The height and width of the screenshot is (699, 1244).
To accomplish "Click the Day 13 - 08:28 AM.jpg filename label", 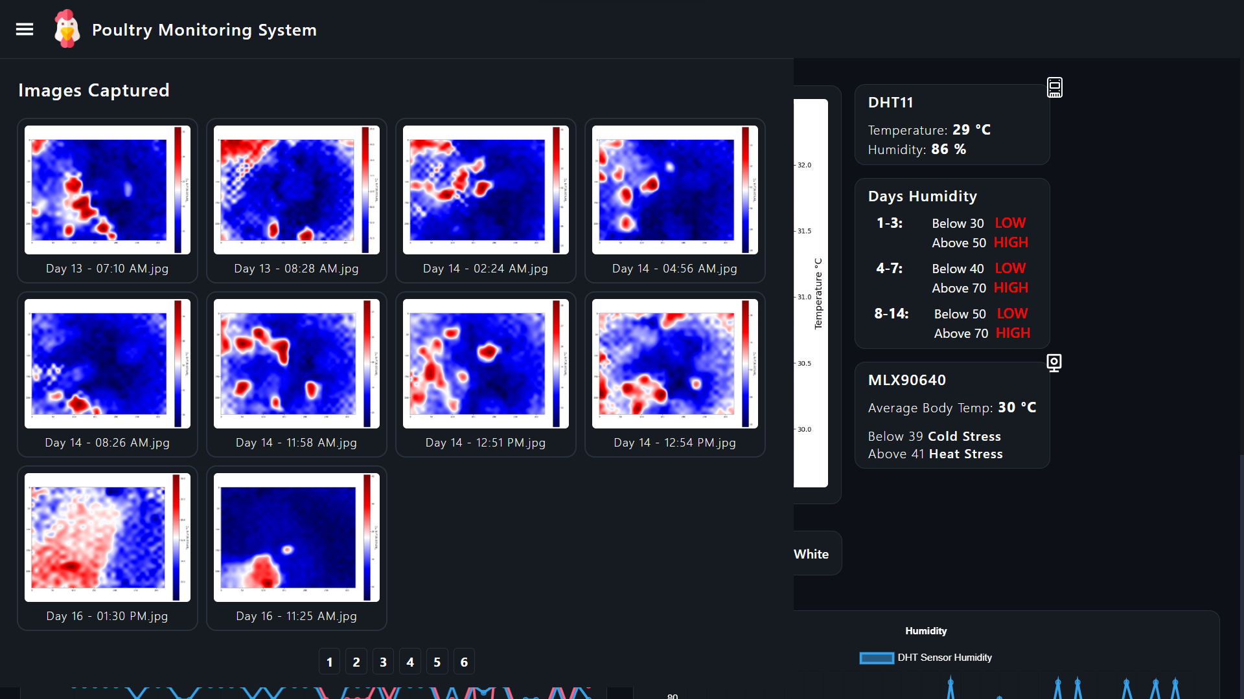I will pyautogui.click(x=296, y=269).
